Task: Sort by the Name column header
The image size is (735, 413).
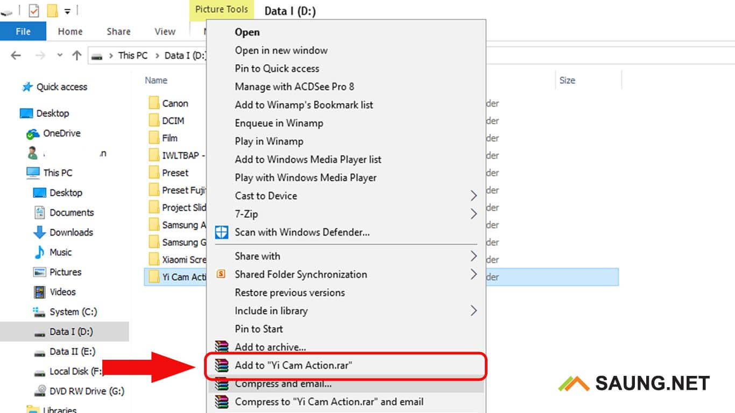Action: click(156, 80)
